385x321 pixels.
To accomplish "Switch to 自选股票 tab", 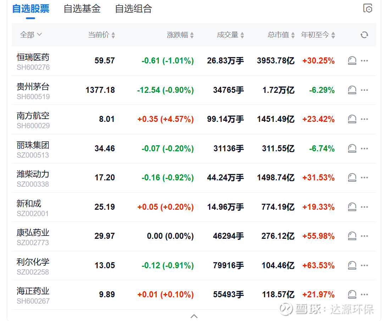I will (x=31, y=9).
